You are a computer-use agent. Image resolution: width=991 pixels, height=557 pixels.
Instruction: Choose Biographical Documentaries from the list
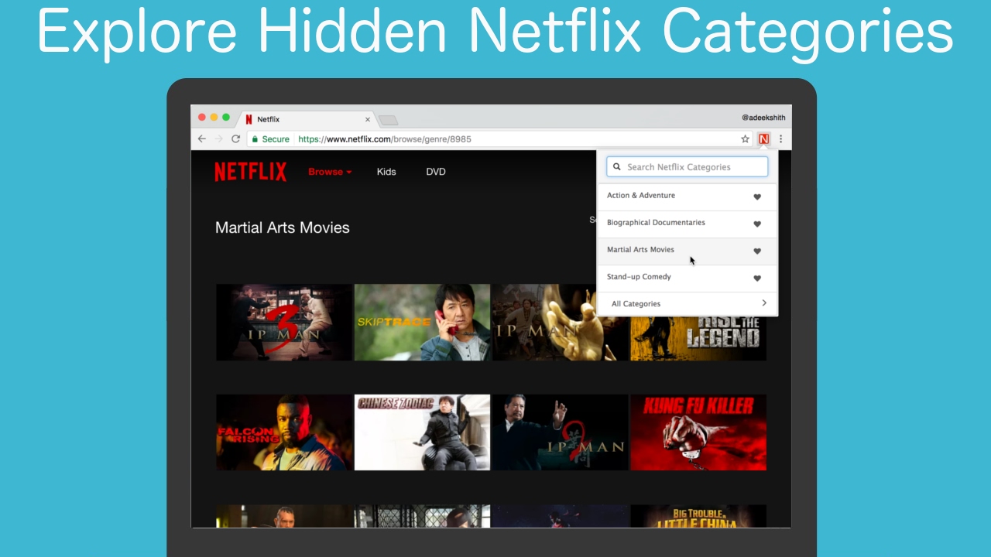[x=656, y=223]
